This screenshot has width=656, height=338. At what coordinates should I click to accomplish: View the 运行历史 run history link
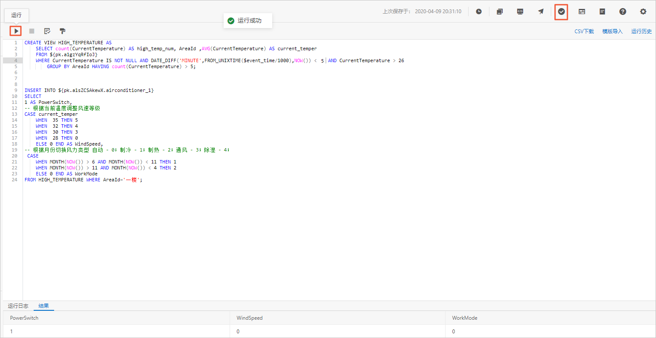642,32
